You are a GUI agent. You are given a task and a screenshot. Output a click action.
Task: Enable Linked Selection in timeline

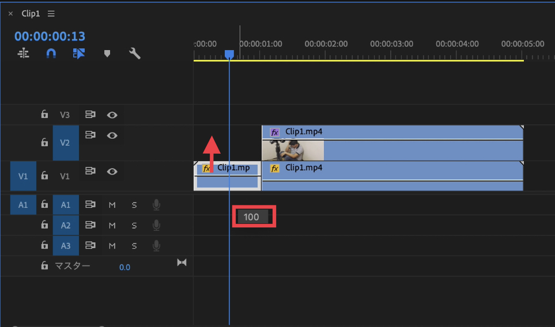coord(79,54)
